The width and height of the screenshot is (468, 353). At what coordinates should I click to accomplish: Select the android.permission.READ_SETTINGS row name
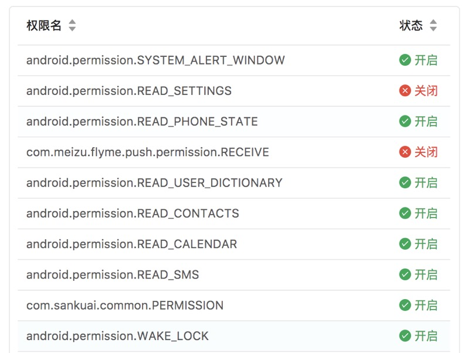pyautogui.click(x=129, y=91)
